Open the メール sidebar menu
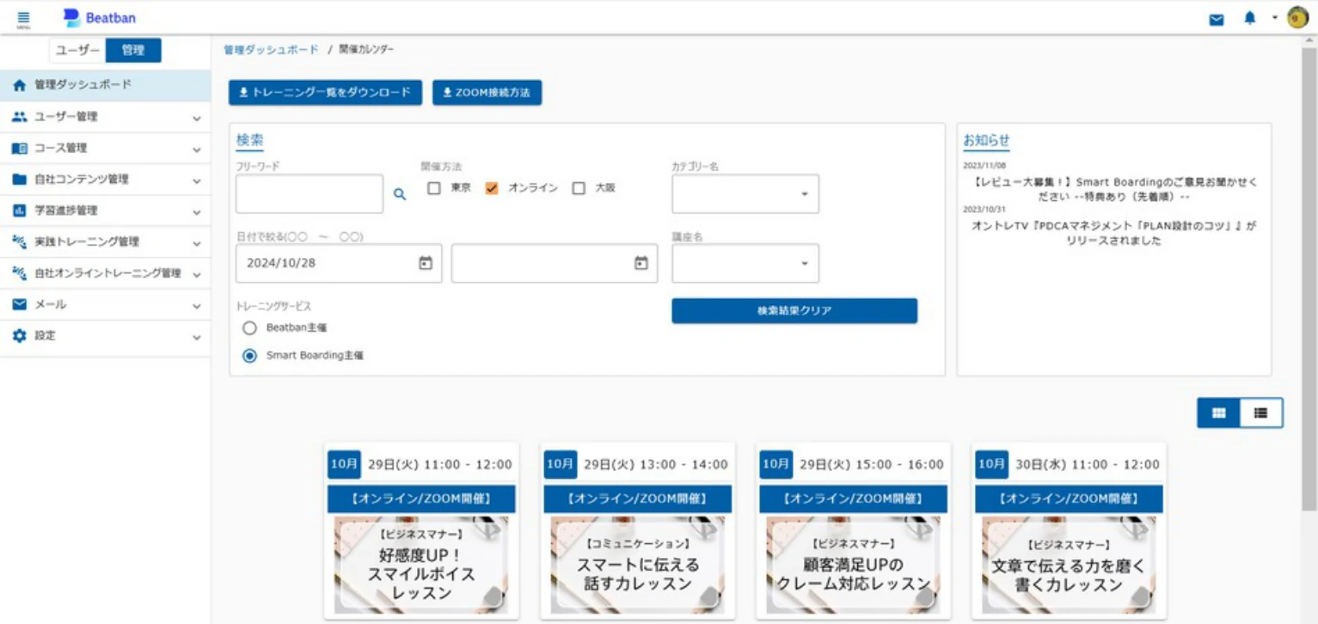The image size is (1318, 624). (x=105, y=305)
